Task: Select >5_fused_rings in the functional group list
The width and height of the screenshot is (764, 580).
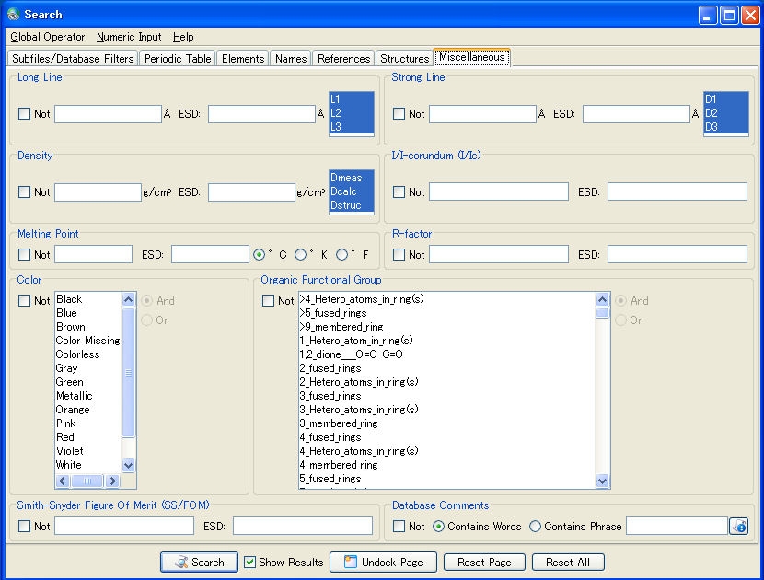Action: (446, 313)
